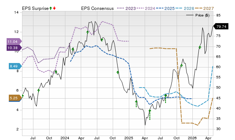This screenshot has height=140, width=235.
Task: Click the 2023 EPS consensus legend entry
Action: 126,8
